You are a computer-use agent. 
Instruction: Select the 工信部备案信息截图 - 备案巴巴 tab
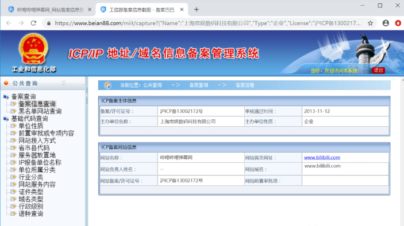pos(142,10)
